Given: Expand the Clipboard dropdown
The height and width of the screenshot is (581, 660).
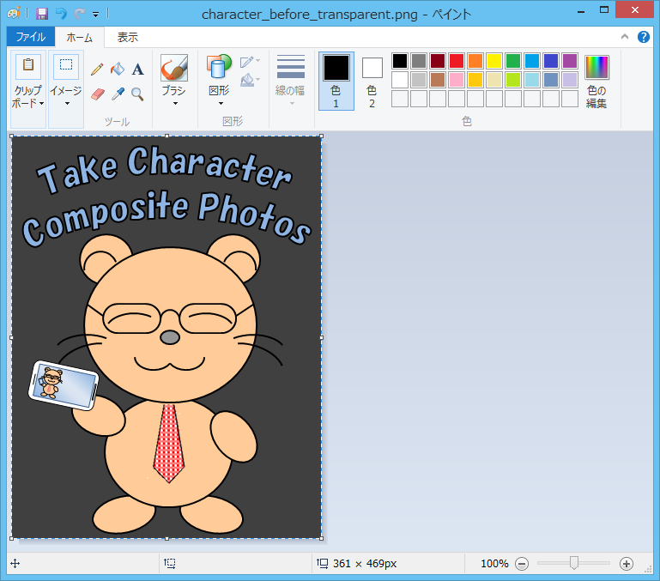Looking at the screenshot, I should 28,96.
